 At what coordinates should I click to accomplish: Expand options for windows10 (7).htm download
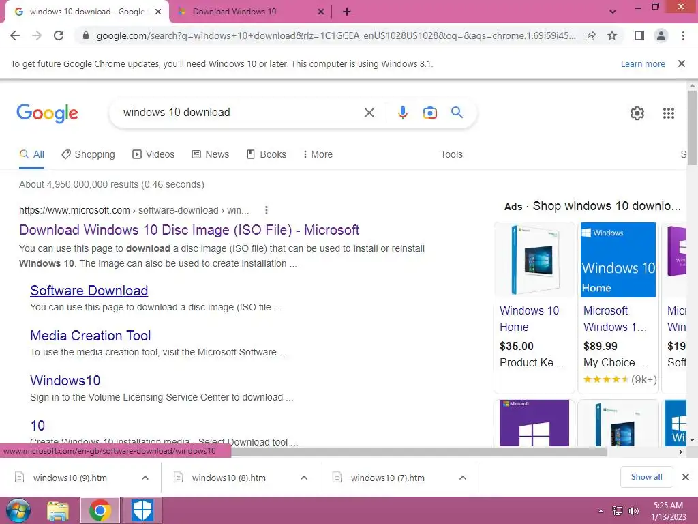tap(463, 478)
